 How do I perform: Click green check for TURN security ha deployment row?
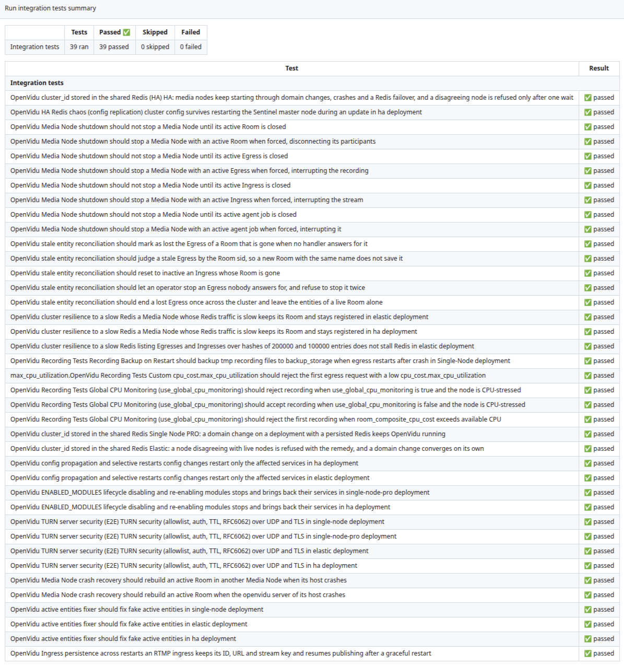(588, 566)
